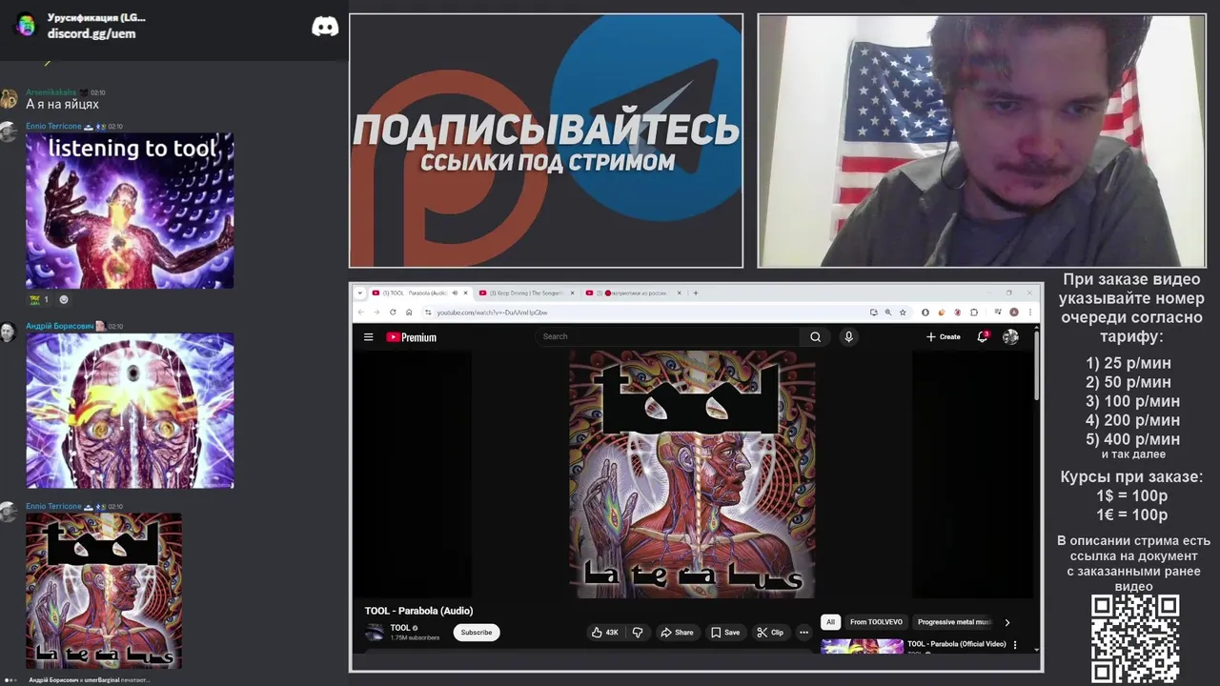
Task: Open the third eye face image in chat
Action: 130,411
